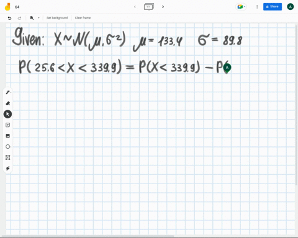Open the account avatar in the header
Image resolution: width=298 pixels, height=238 pixels.
[291, 7]
